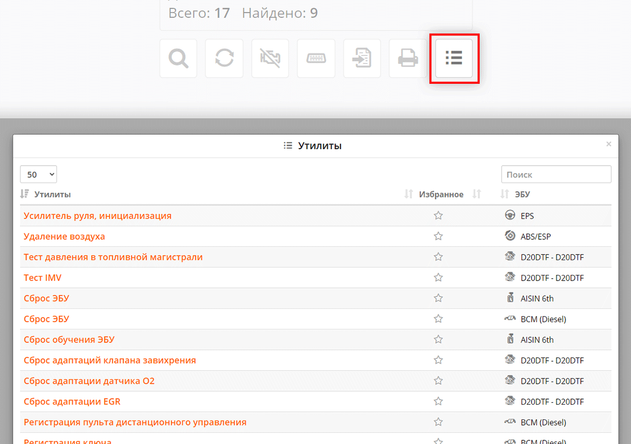Screen dimensions: 631x444
Task: Click the Поиск search input field
Action: pos(556,174)
